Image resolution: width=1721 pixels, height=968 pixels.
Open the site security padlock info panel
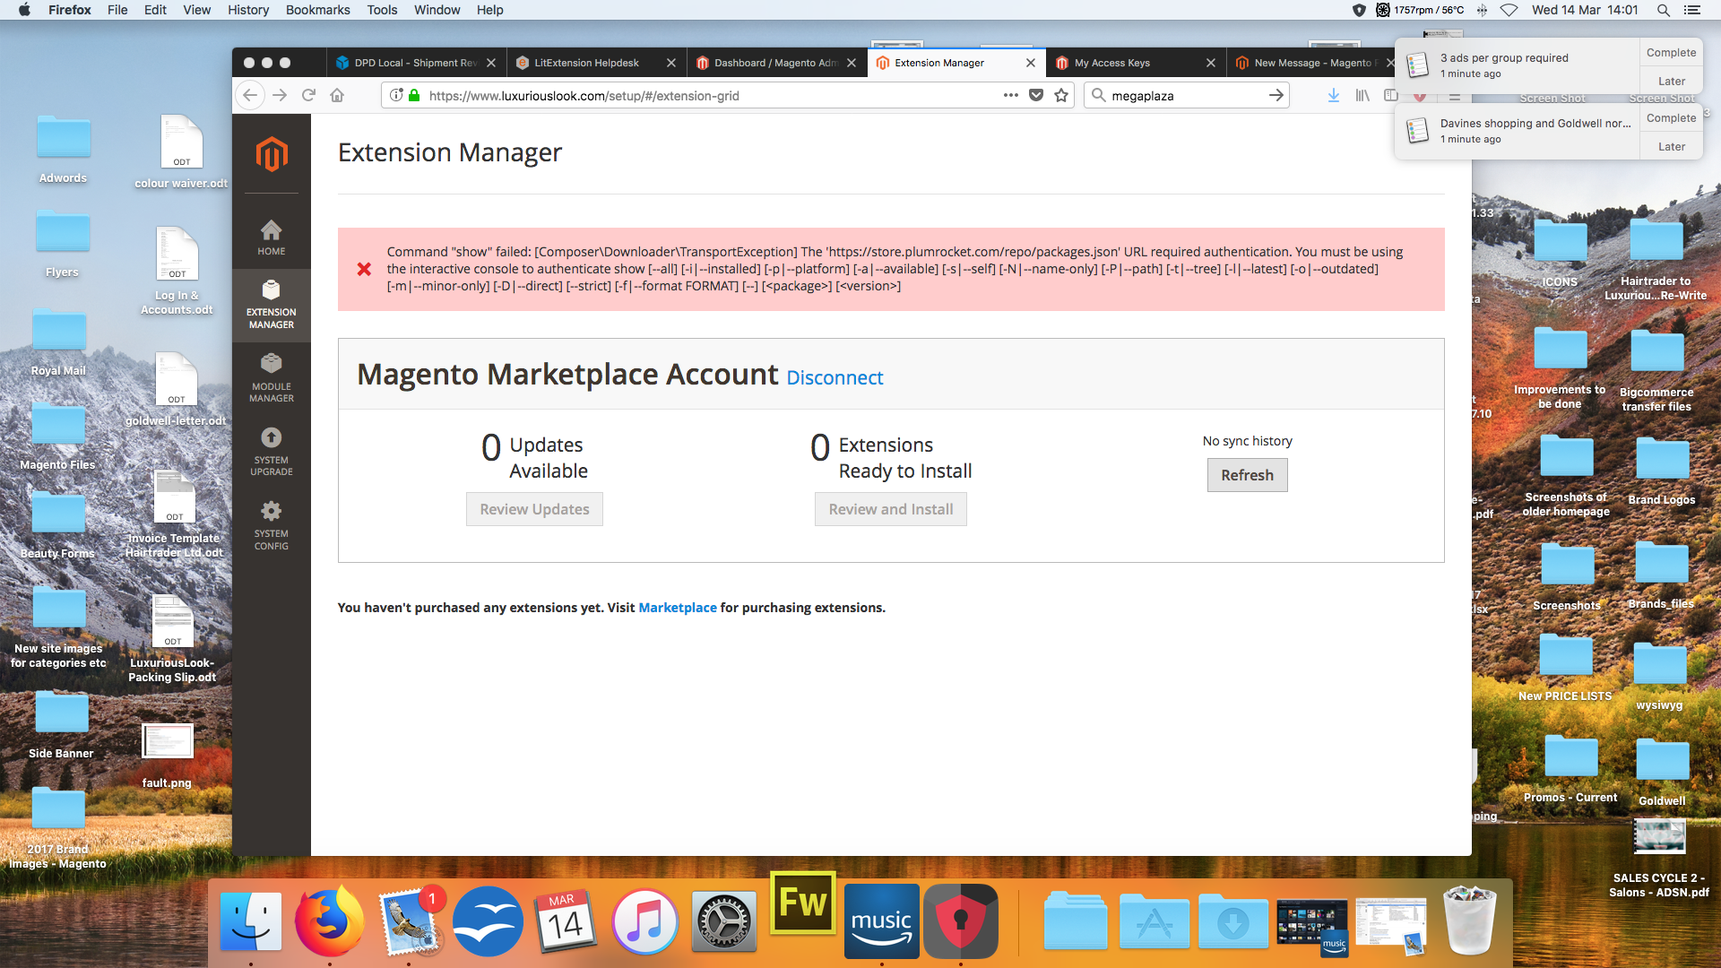412,95
